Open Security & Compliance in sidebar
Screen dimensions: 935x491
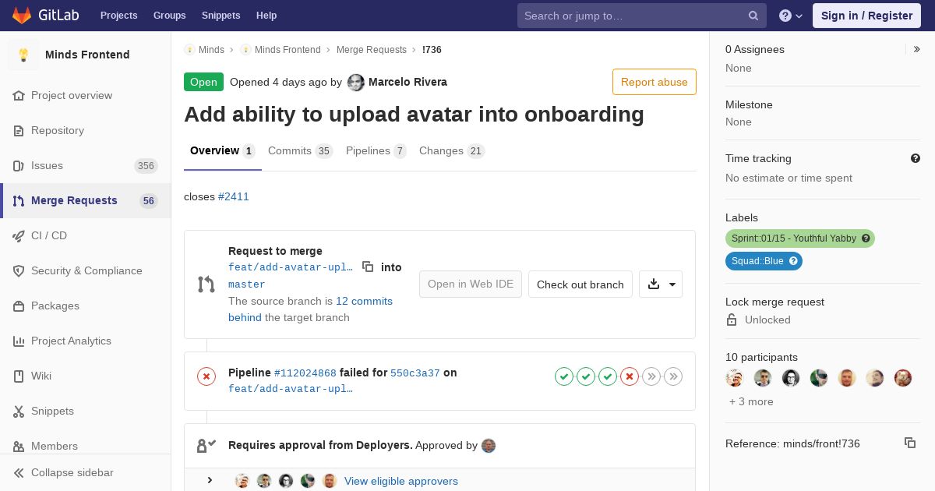(86, 270)
